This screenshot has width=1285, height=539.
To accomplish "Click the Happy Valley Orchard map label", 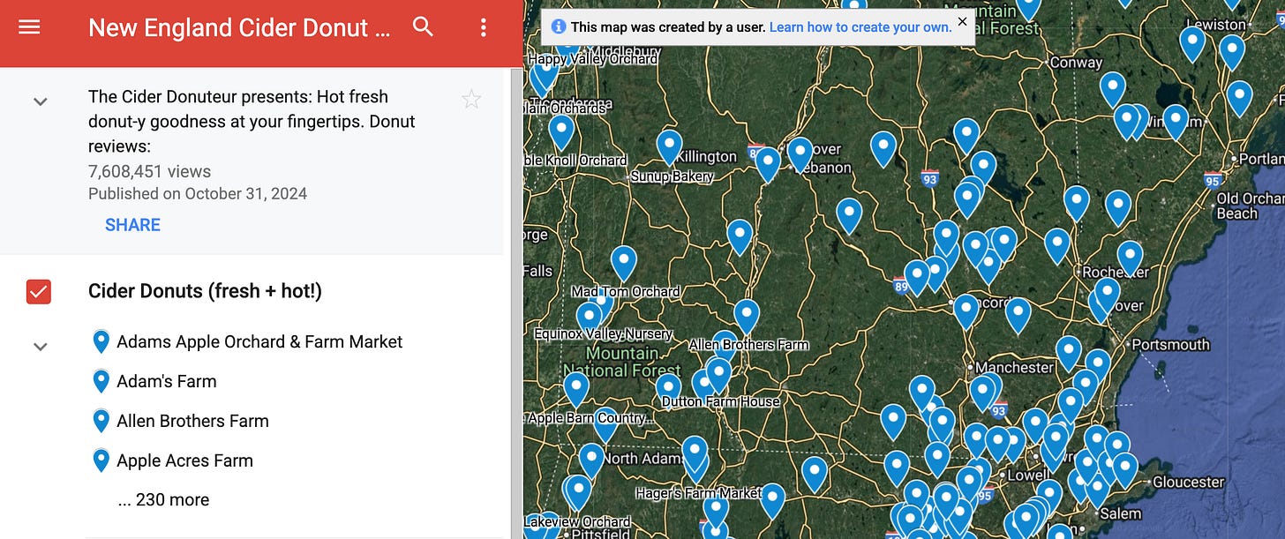I will [x=592, y=58].
